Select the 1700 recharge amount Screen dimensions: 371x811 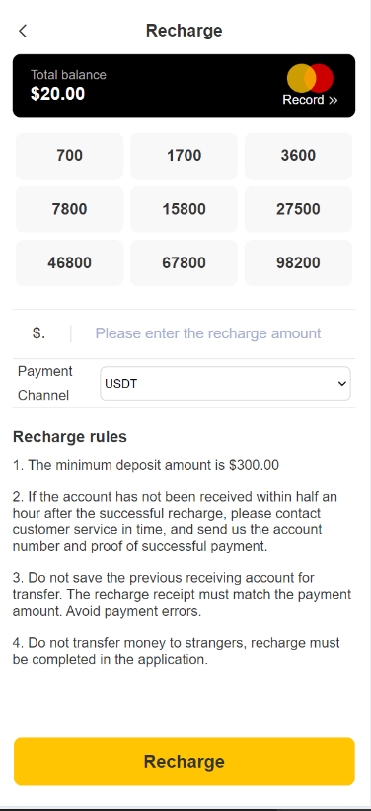point(184,156)
